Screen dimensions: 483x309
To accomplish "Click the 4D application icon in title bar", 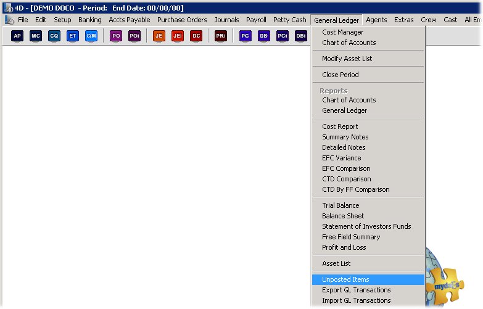I will pyautogui.click(x=8, y=7).
